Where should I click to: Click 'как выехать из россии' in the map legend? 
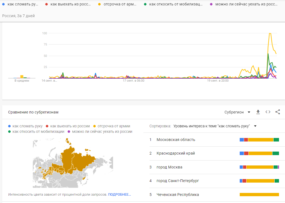coord(70,126)
